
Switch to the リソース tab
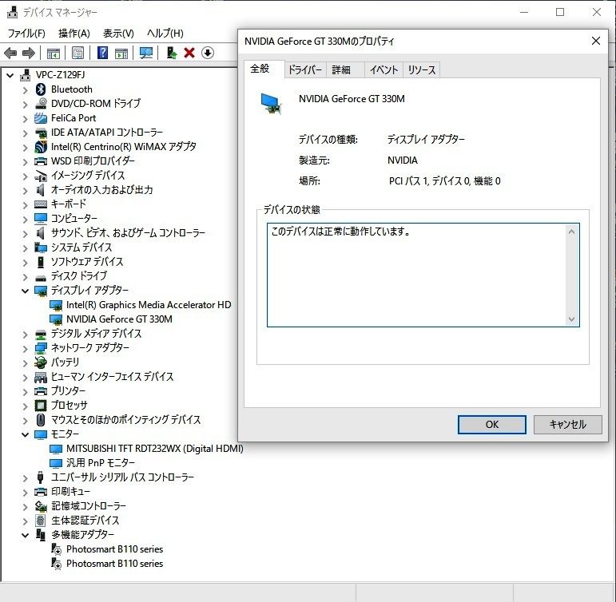tap(422, 70)
